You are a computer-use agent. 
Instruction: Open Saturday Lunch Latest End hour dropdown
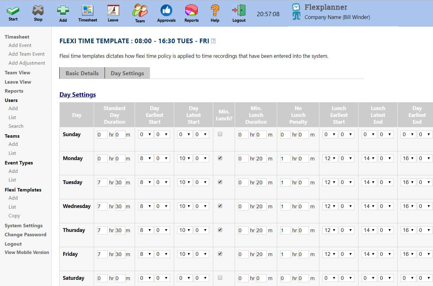[369, 278]
